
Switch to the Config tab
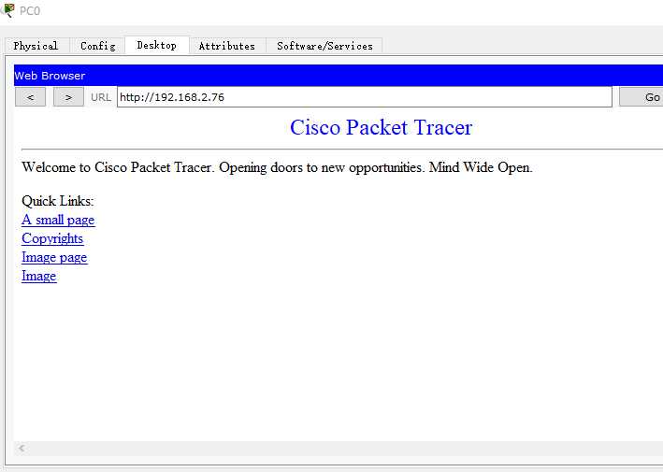[x=97, y=46]
